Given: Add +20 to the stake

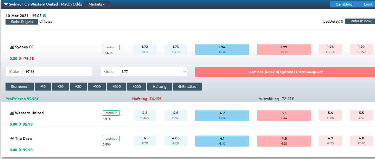Looking at the screenshot, I should (x=60, y=87).
